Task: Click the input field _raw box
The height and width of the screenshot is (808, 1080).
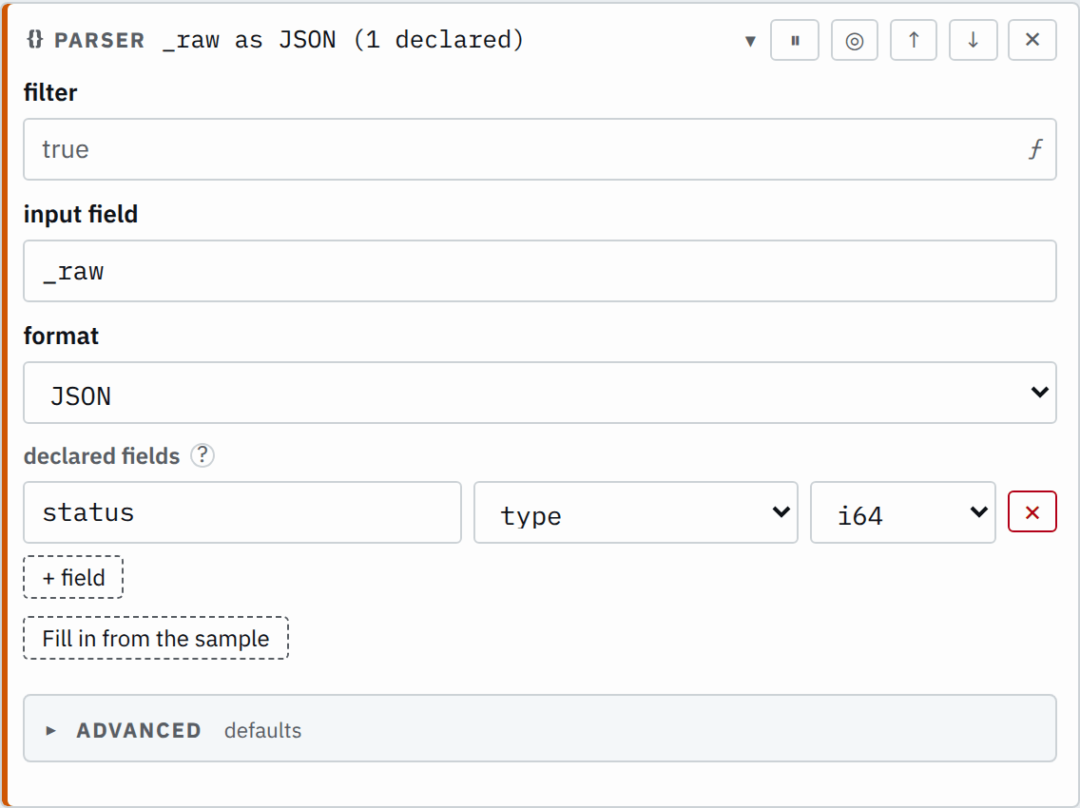Action: point(539,271)
